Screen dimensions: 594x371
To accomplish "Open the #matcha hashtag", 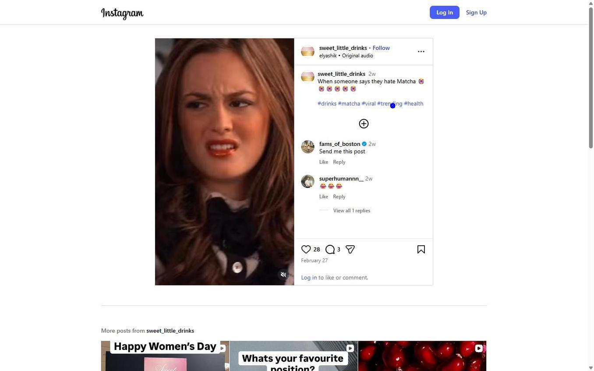I will pos(349,104).
